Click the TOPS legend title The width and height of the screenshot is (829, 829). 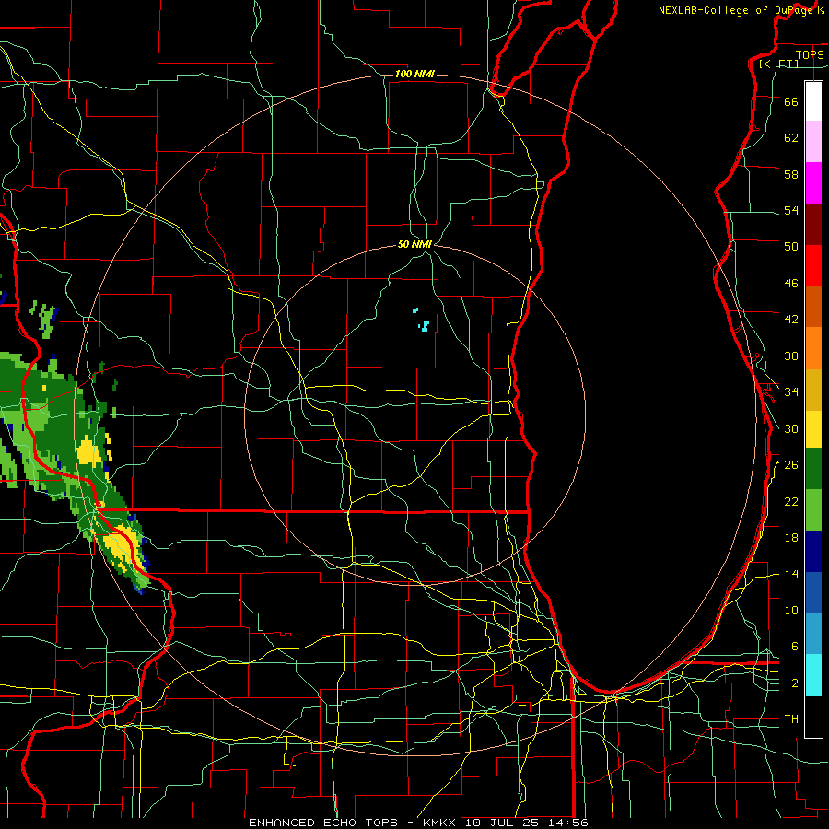pyautogui.click(x=810, y=55)
